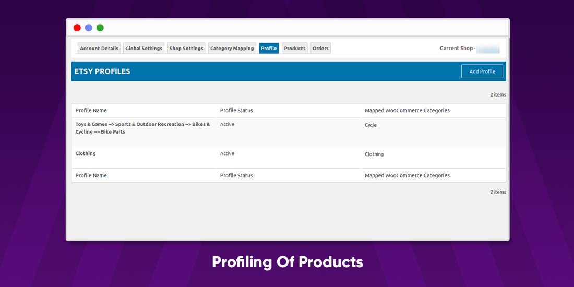
Task: Click the Add Profile button
Action: 482,71
